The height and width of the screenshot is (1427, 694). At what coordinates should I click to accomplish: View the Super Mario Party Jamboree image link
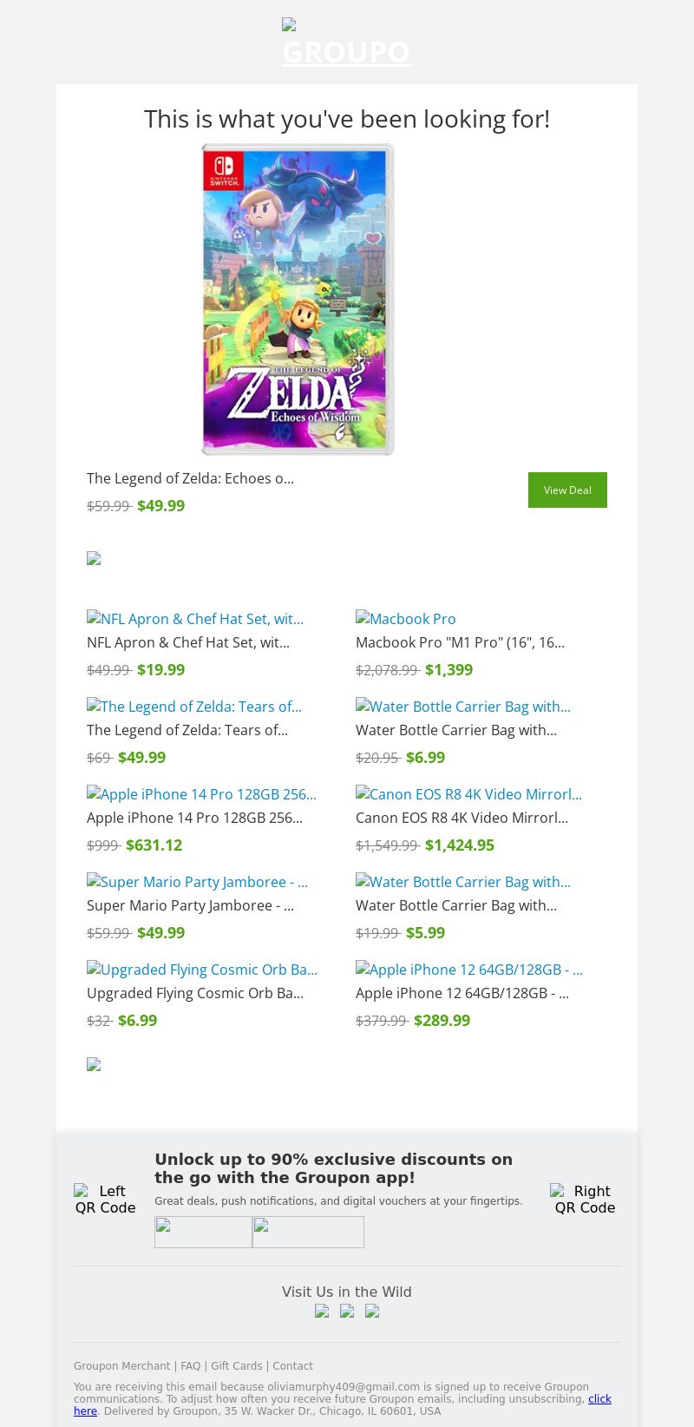pyautogui.click(x=197, y=882)
